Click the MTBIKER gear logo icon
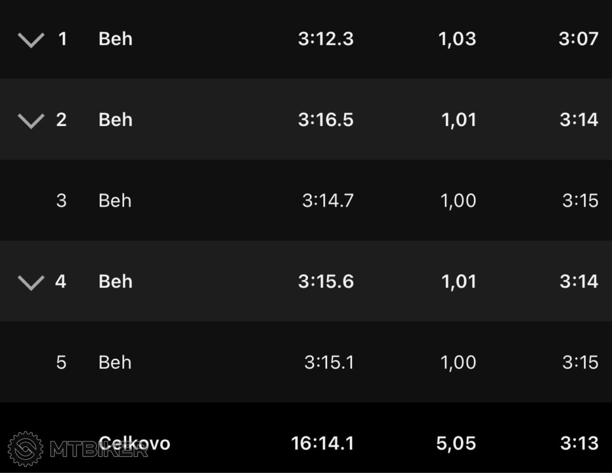Screen dimensions: 612x473 tap(25, 449)
